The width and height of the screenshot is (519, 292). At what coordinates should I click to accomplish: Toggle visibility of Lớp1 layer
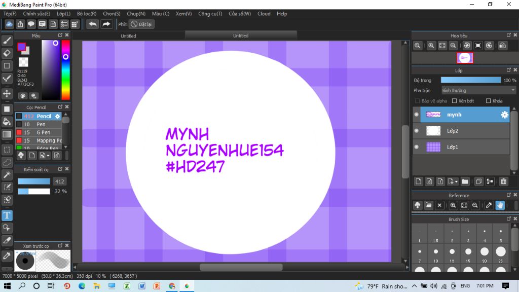417,147
